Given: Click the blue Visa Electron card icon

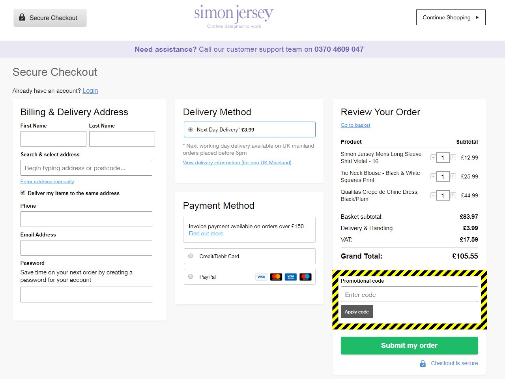Looking at the screenshot, I should click(290, 277).
